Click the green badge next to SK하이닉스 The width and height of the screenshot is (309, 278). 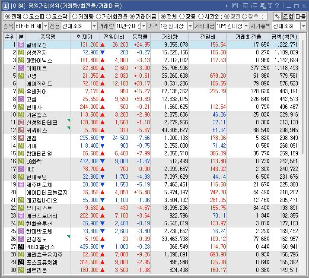21,60
